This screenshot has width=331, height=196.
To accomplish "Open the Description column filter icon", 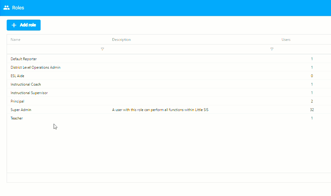I will click(x=272, y=49).
